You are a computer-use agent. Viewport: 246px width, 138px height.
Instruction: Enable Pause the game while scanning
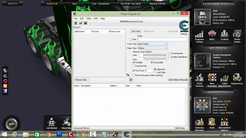(x=133, y=75)
